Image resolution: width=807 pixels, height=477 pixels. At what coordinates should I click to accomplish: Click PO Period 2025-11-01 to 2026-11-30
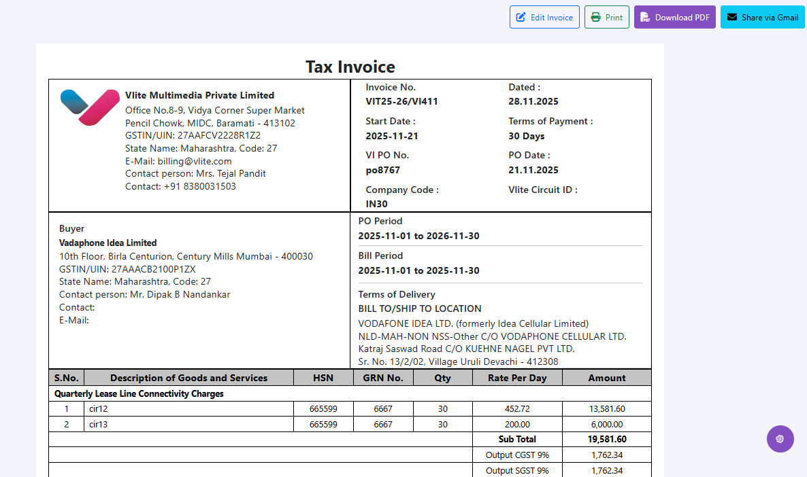click(x=418, y=236)
